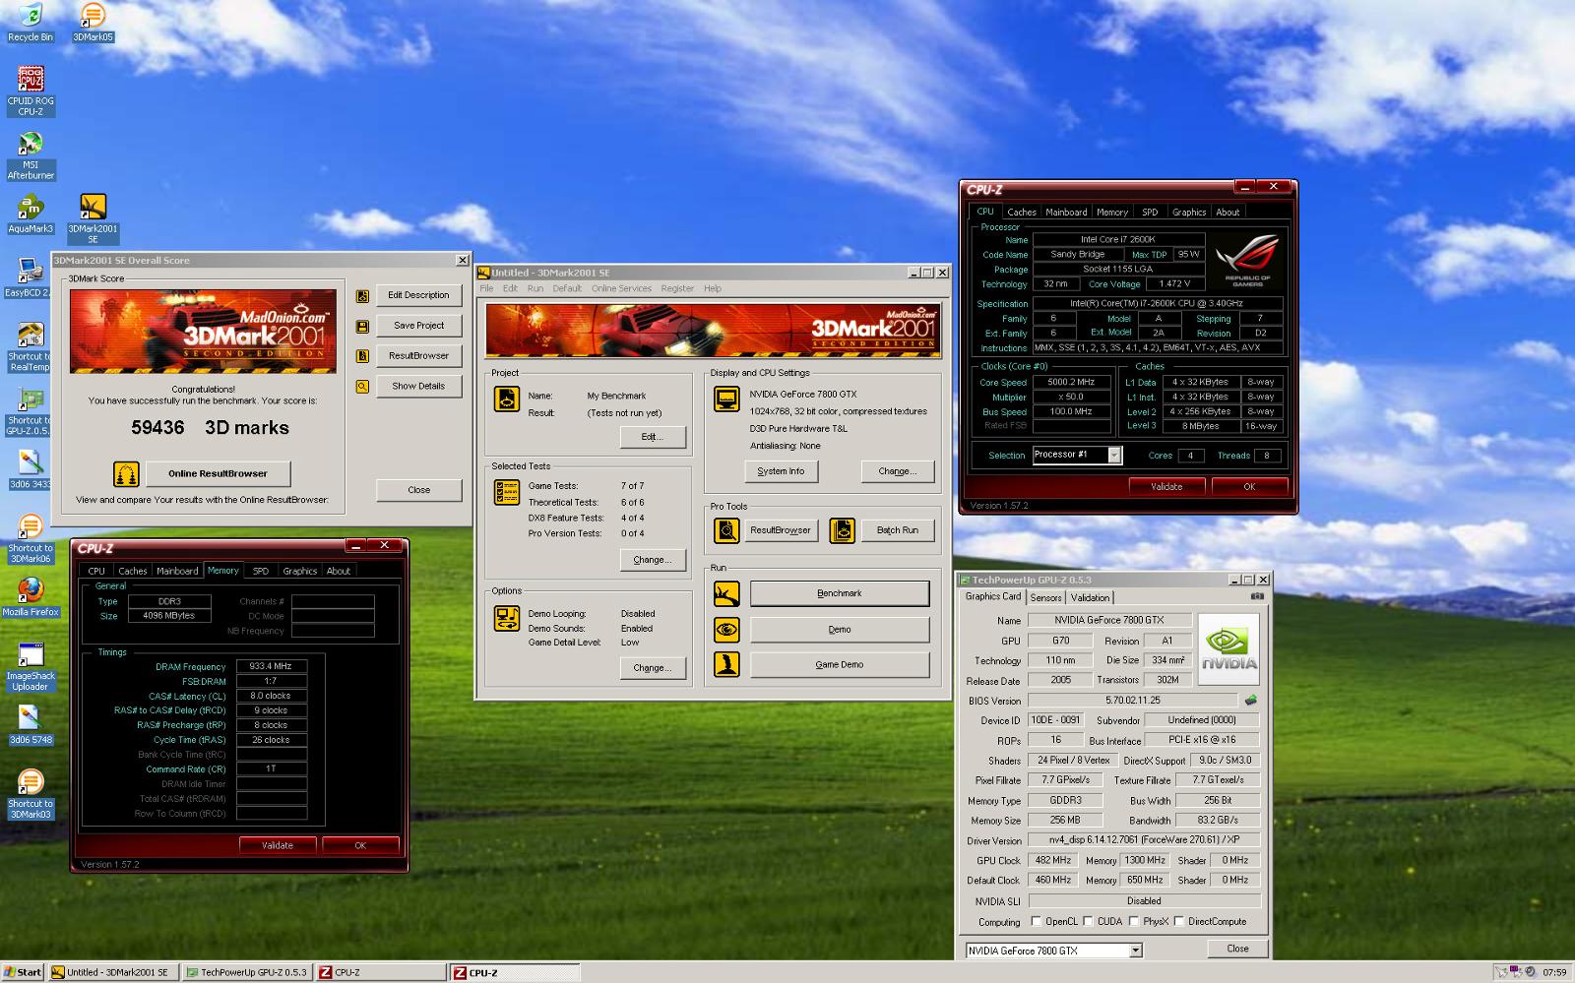
Task: Click Edit button in Project section
Action: pos(653,437)
